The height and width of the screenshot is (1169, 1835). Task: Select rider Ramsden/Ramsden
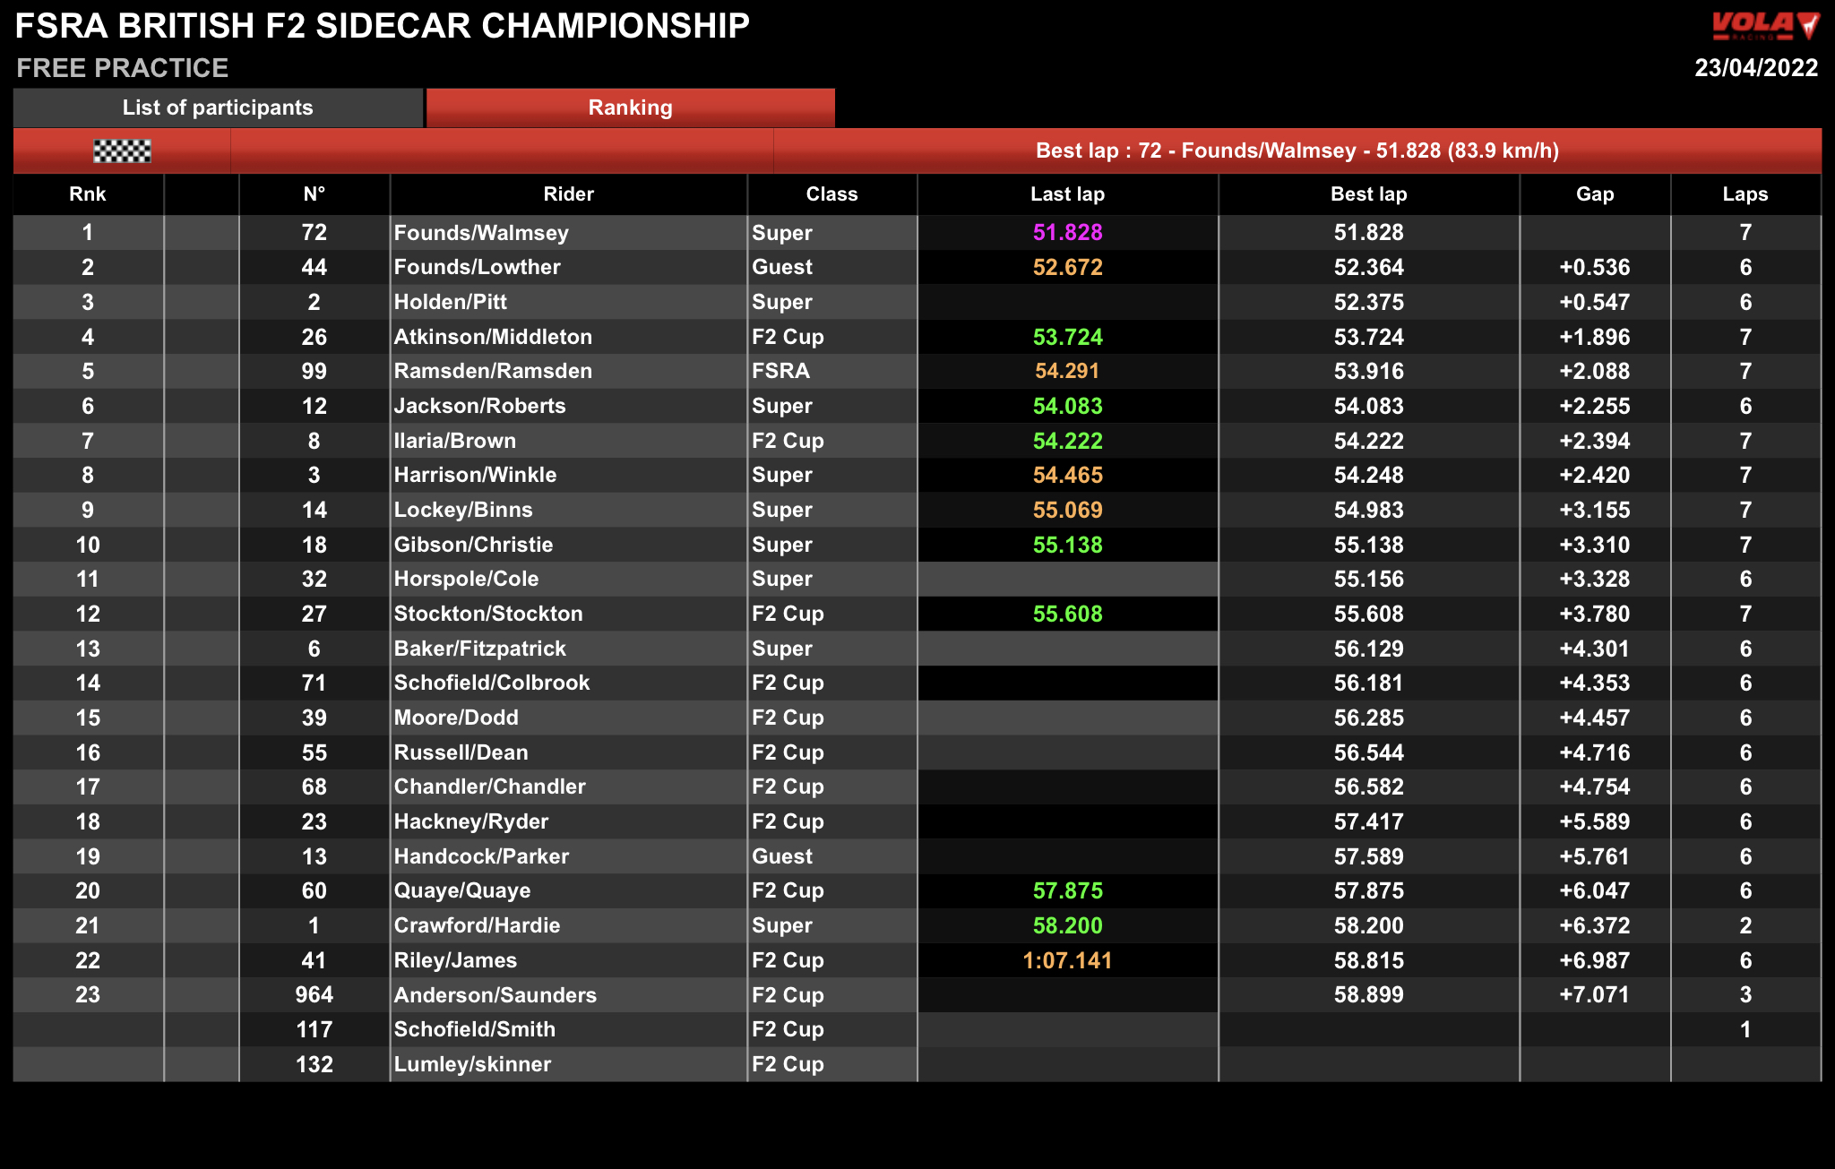click(493, 371)
